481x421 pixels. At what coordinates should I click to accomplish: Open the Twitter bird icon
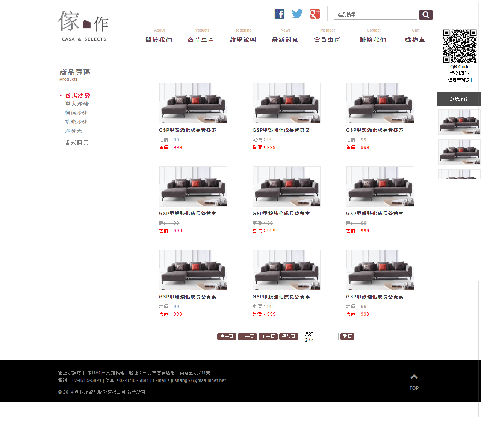(297, 14)
